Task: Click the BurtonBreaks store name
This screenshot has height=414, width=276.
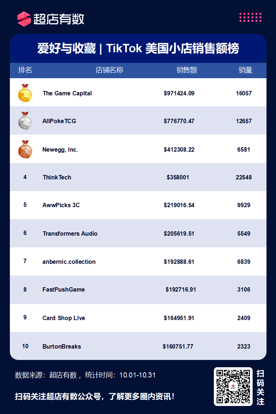Action: click(61, 346)
